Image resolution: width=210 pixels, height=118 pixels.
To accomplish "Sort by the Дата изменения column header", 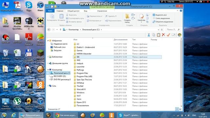I will [120, 40].
